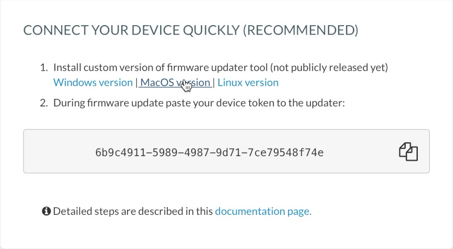Click list number 1 before the Install step
The height and width of the screenshot is (249, 453).
point(44,67)
